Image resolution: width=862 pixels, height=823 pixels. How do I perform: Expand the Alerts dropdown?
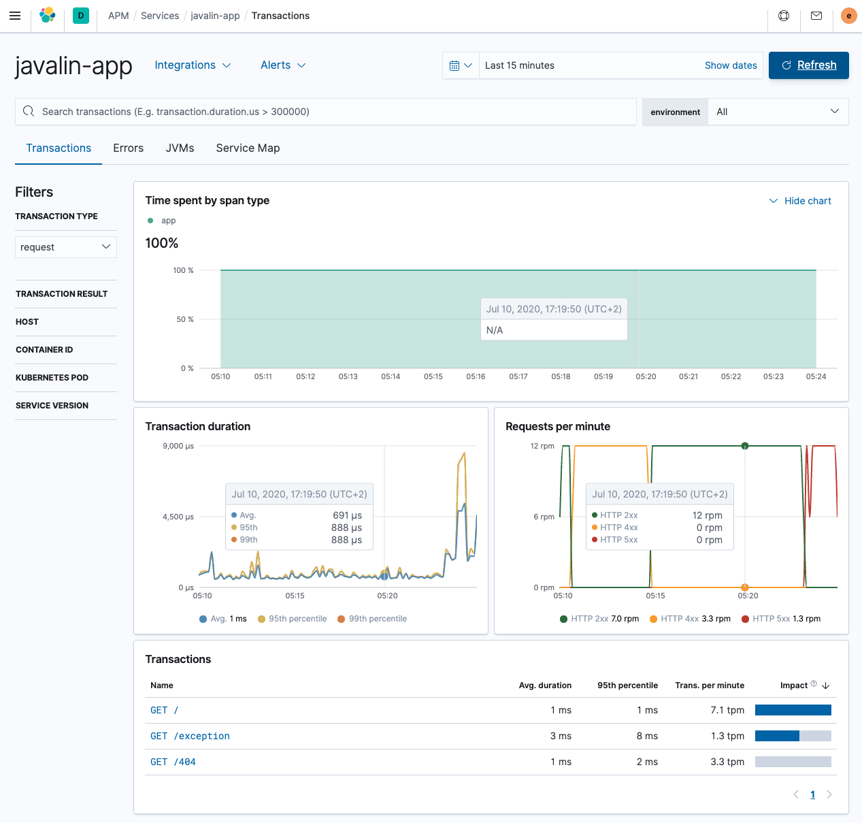[x=282, y=65]
